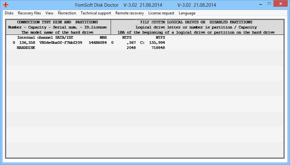290x165 pixels.
Task: Open the Language menu
Action: pos(187,13)
